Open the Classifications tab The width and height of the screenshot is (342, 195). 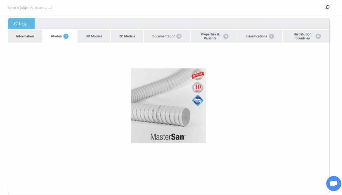point(260,36)
